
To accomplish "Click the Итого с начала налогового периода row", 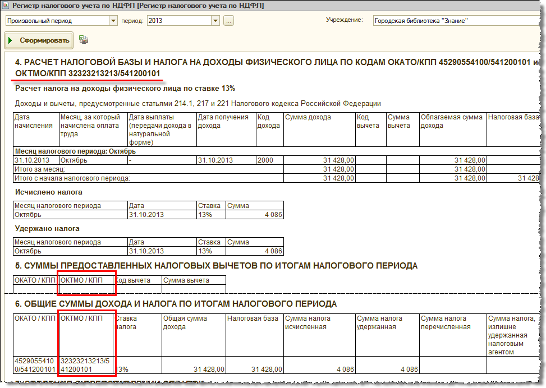I will coord(277,178).
